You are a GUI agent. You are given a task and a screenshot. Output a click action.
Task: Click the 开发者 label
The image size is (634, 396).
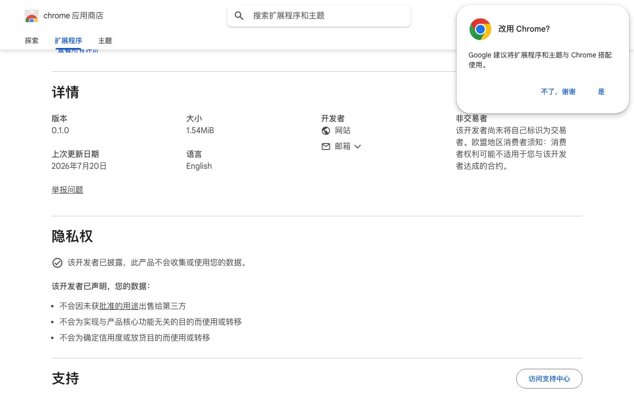[x=333, y=119]
